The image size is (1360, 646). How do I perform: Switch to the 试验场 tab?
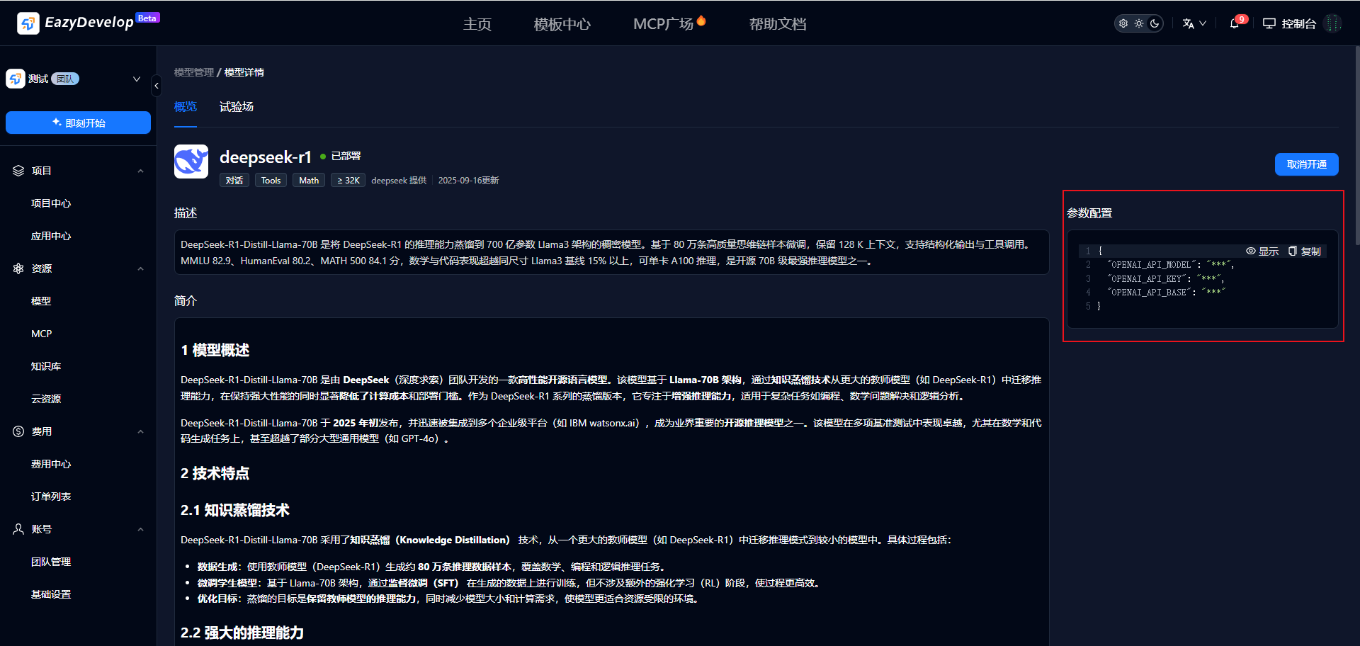click(x=236, y=106)
